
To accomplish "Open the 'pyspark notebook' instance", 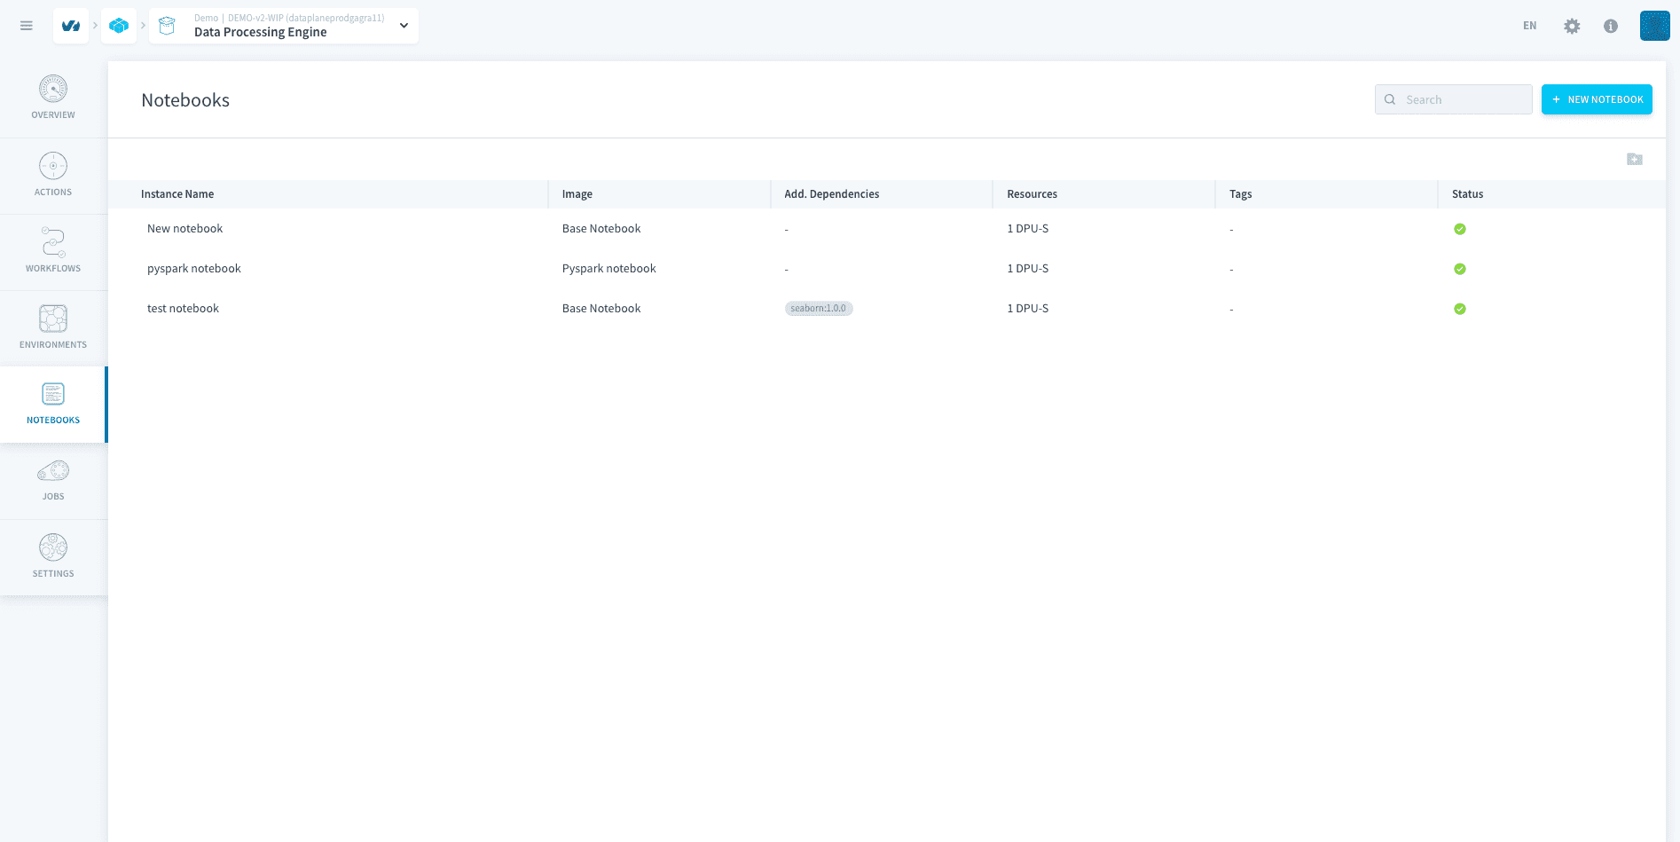I will click(x=194, y=269).
